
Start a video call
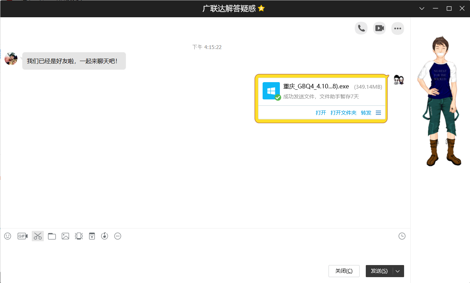380,28
